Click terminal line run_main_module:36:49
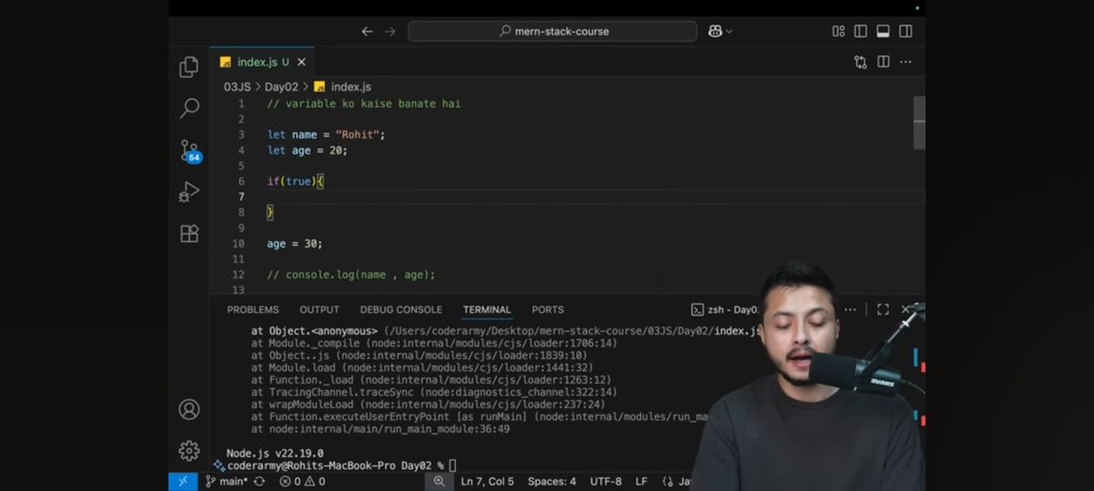 point(380,429)
